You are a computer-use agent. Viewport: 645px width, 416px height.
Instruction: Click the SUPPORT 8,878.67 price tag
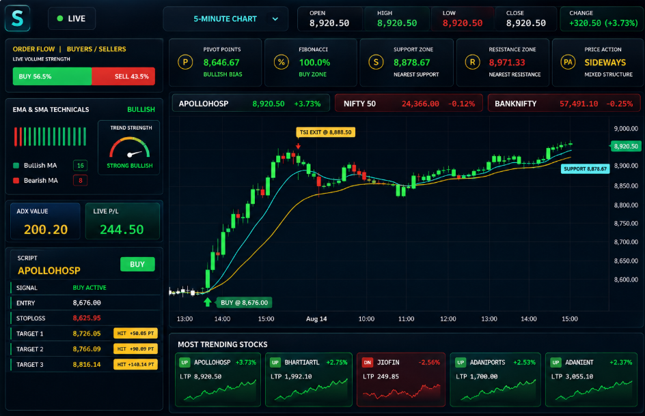(x=585, y=168)
